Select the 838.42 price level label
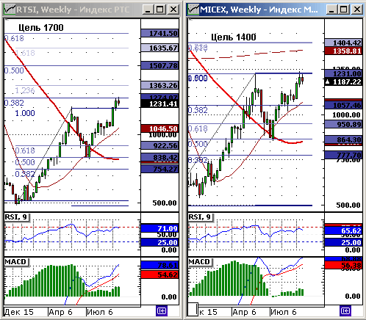The width and height of the screenshot is (366, 320). (159, 157)
